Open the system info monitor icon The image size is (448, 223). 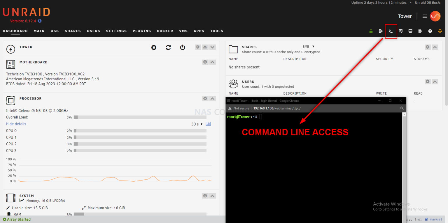pyautogui.click(x=410, y=31)
